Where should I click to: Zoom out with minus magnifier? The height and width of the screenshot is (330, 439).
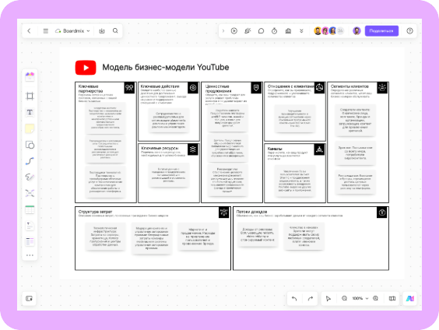344,298
